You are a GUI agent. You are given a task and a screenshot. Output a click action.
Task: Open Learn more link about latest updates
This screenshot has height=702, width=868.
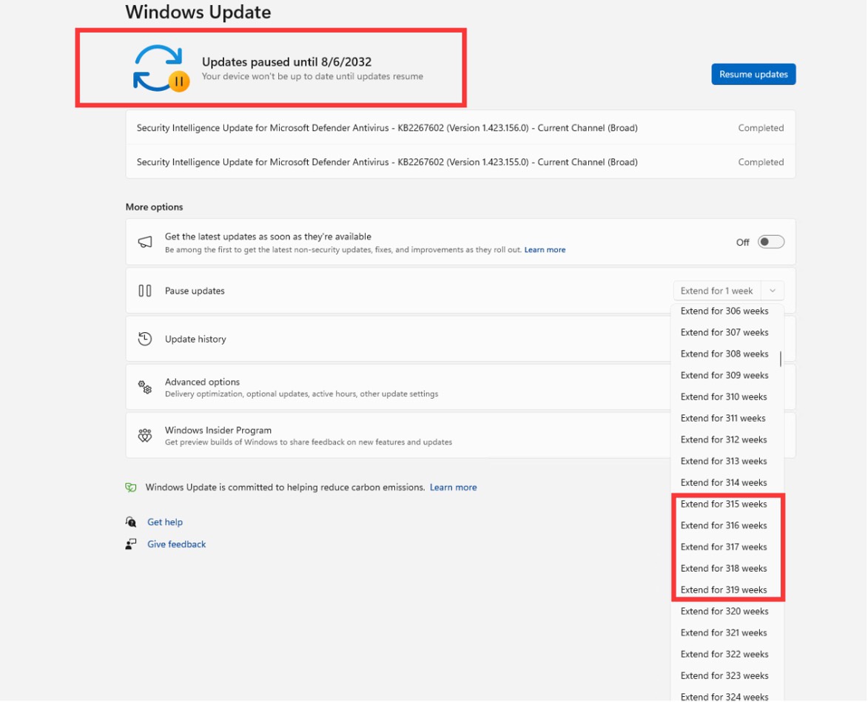pyautogui.click(x=545, y=250)
